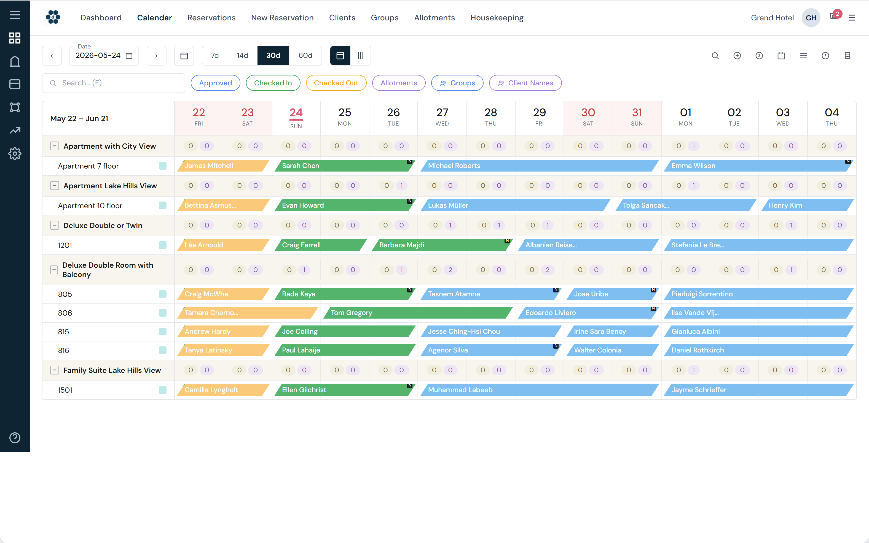869x543 pixels.
Task: Focus the Search... (F) input field
Action: tap(114, 83)
